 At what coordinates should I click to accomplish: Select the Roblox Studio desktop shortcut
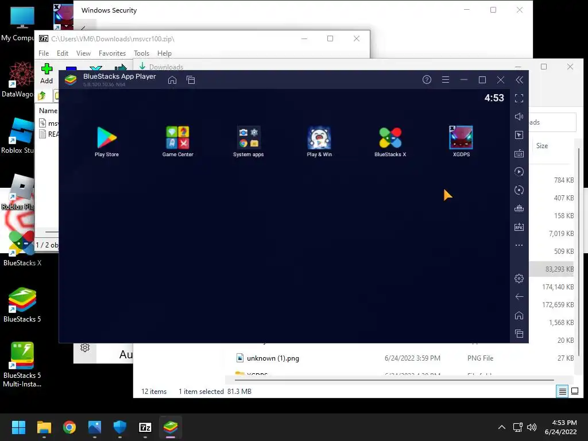coord(18,136)
